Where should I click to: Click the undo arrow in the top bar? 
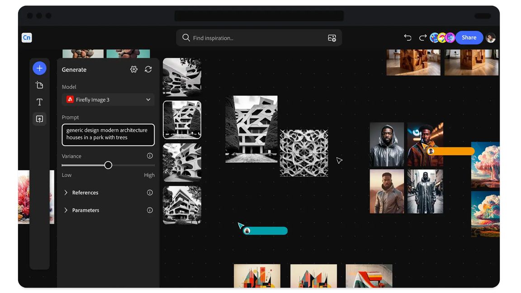(x=407, y=38)
